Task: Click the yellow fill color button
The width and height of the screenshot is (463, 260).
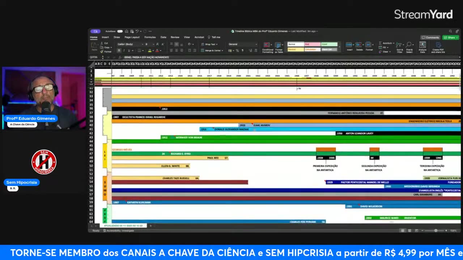Action: (x=150, y=51)
